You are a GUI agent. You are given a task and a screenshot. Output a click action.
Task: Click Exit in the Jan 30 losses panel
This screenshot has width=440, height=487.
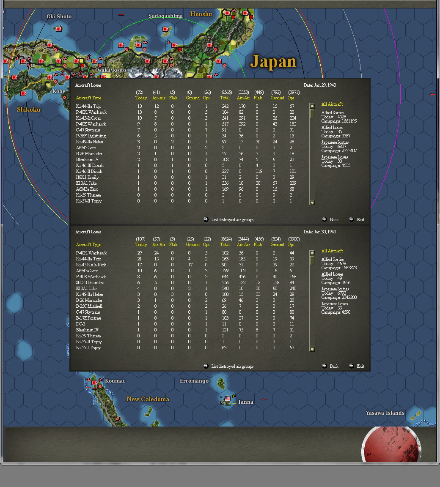[360, 366]
